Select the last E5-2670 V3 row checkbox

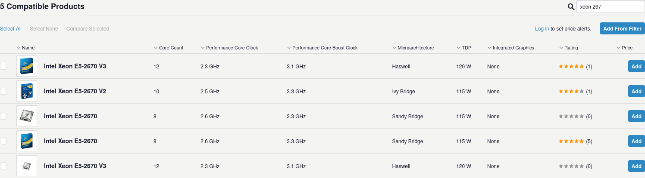[x=3, y=166]
